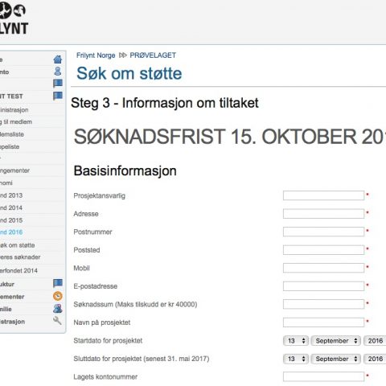Click the house home icon in sidebar
Viewport: 386px width, 386px height.
[58, 60]
